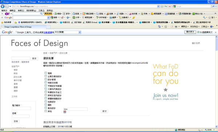This screenshot has height=132, width=218.
Task: Close the Google toolbar with its X
Action: (x=2, y=17)
